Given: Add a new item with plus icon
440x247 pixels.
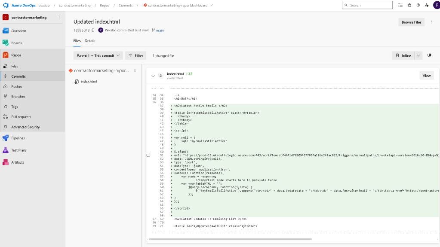Looking at the screenshot, I should (x=59, y=17).
